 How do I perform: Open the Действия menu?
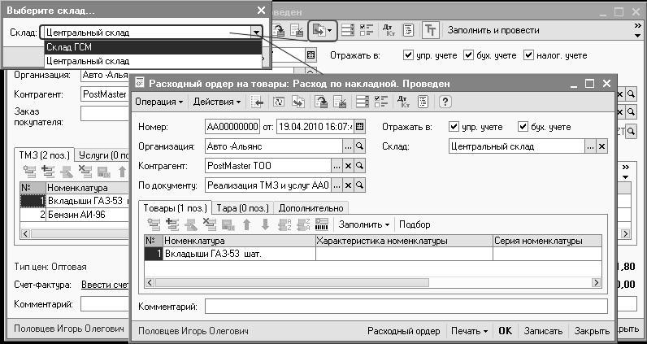(216, 102)
